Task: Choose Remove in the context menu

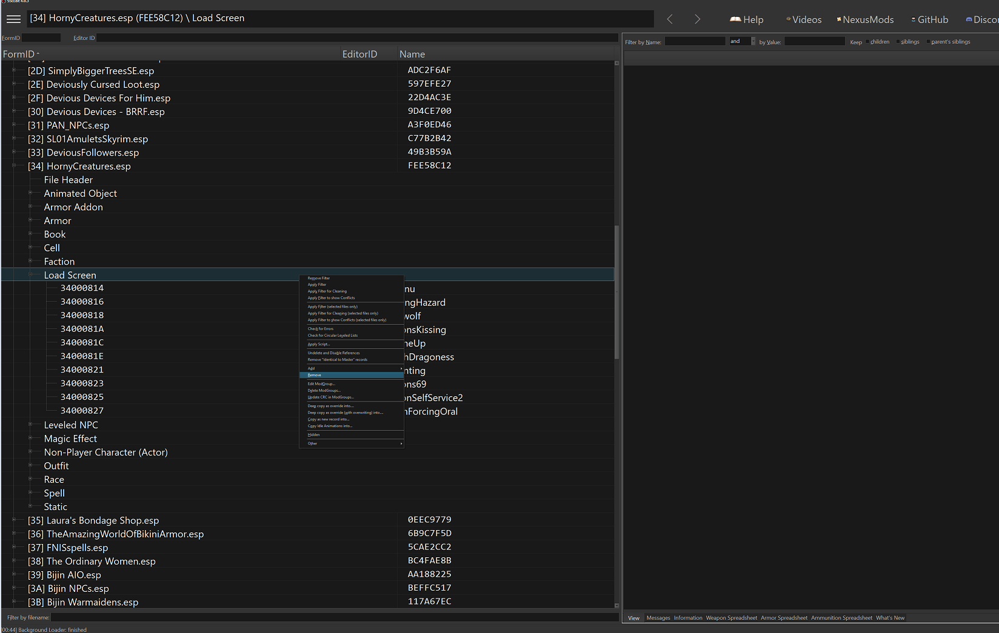Action: point(315,375)
